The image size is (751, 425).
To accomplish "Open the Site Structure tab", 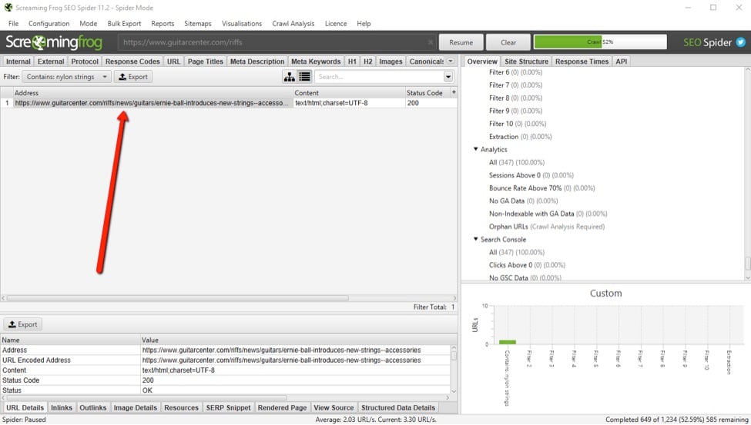I will 526,61.
